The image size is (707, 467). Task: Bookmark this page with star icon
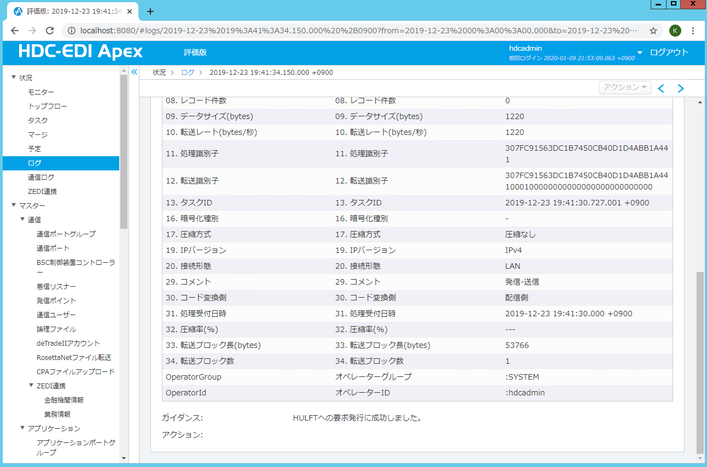(653, 31)
